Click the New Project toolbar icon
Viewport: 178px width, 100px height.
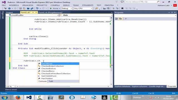20,8
